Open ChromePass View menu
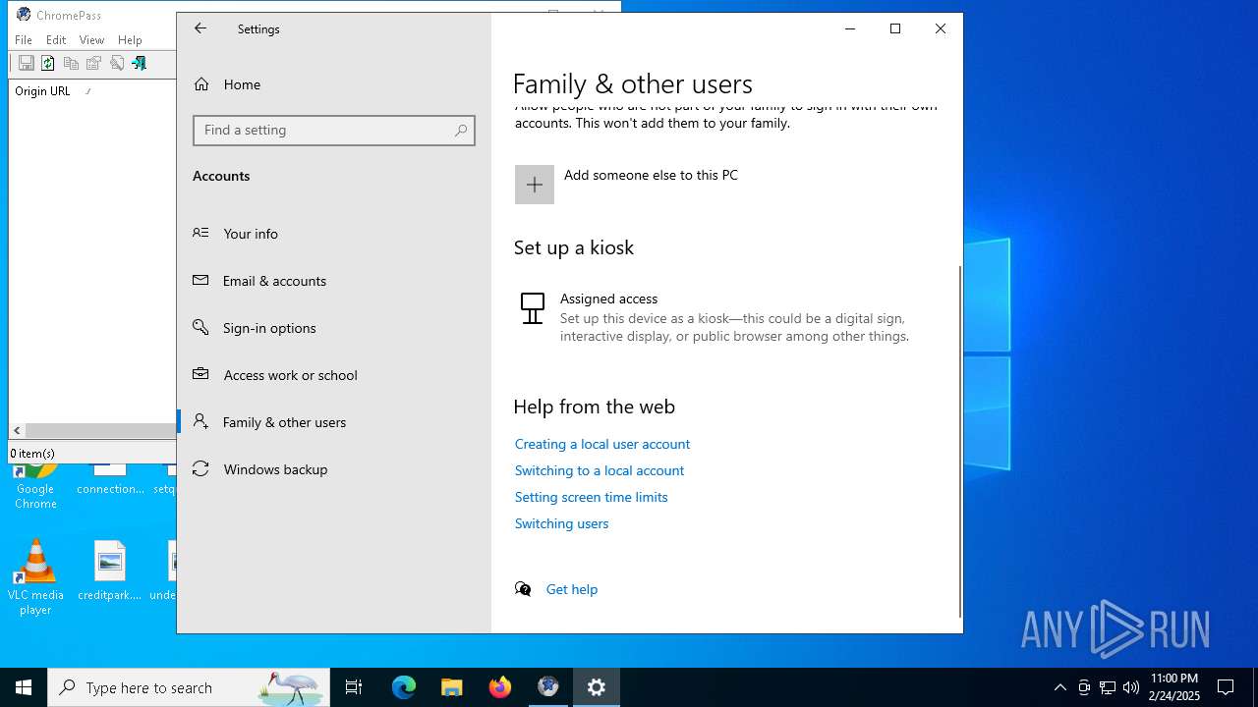Viewport: 1258px width, 707px height. click(x=91, y=40)
